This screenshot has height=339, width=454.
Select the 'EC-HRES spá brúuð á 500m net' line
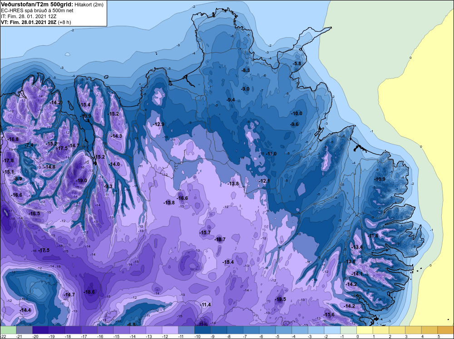37,10
